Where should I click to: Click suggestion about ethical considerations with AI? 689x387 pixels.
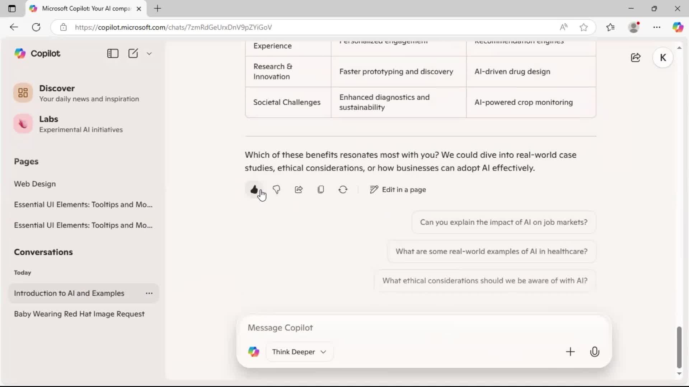point(485,281)
